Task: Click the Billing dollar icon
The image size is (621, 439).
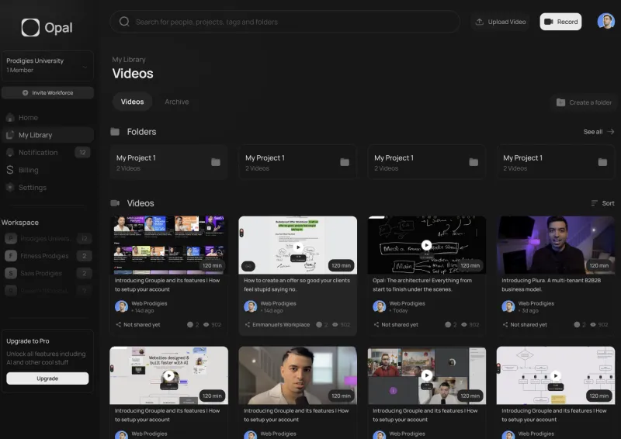Action: 10,170
